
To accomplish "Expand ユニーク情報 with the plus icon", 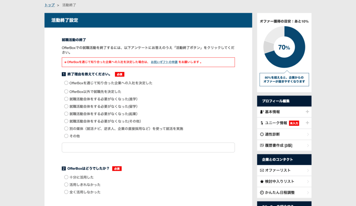I will tap(307, 123).
